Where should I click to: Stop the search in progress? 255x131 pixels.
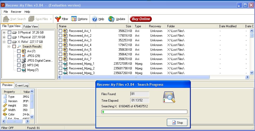(x=177, y=122)
